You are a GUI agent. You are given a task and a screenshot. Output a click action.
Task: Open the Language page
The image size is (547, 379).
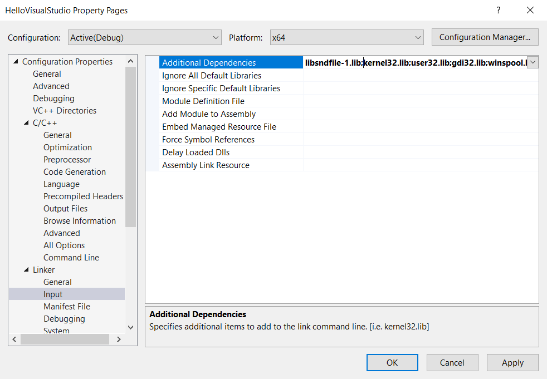(61, 184)
